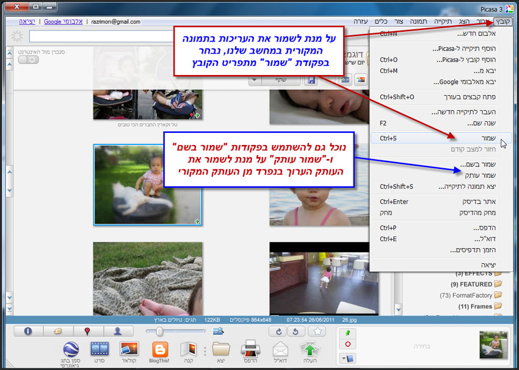Select דוא"ל (Email) menu entry
The image size is (519, 370).
(x=441, y=239)
